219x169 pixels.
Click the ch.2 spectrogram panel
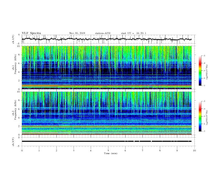106,113
